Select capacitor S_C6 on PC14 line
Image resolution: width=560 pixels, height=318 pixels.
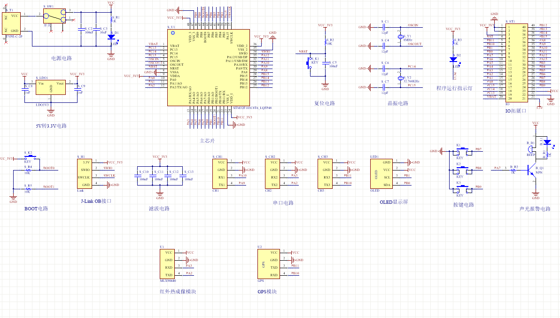pos(384,68)
